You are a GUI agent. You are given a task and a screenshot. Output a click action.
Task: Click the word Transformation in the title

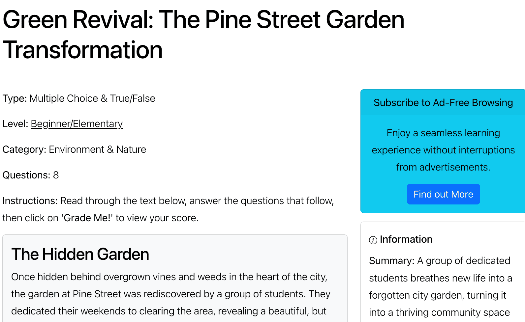(x=83, y=50)
